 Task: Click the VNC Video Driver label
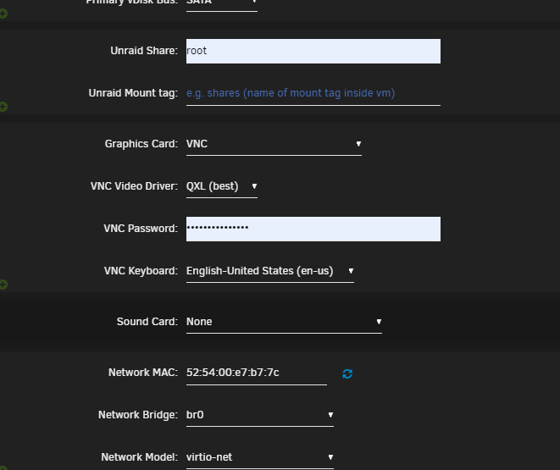click(134, 186)
